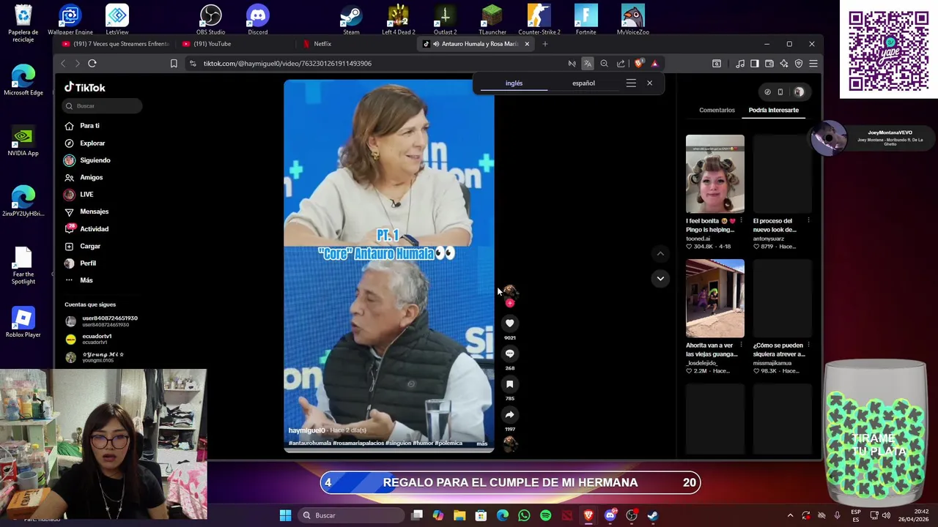Reload the page in Brave

click(92, 64)
